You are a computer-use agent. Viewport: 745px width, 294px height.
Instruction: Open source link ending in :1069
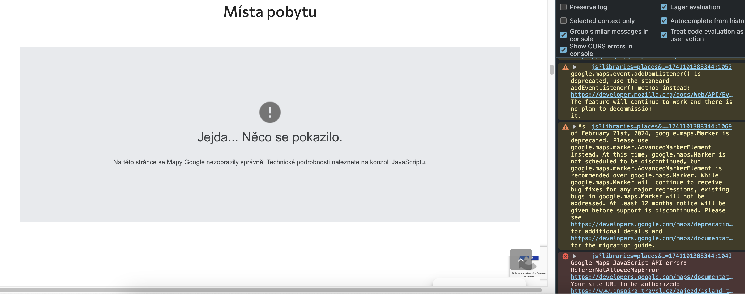click(661, 127)
